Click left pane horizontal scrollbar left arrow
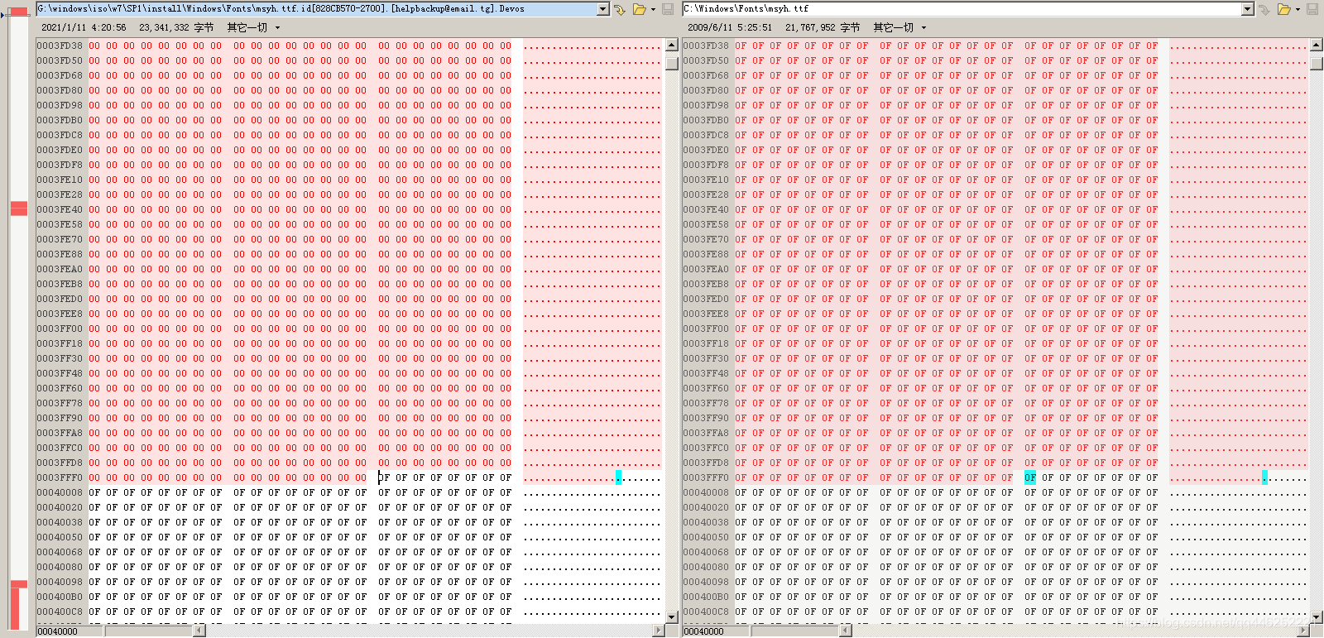The height and width of the screenshot is (638, 1324). coord(199,631)
